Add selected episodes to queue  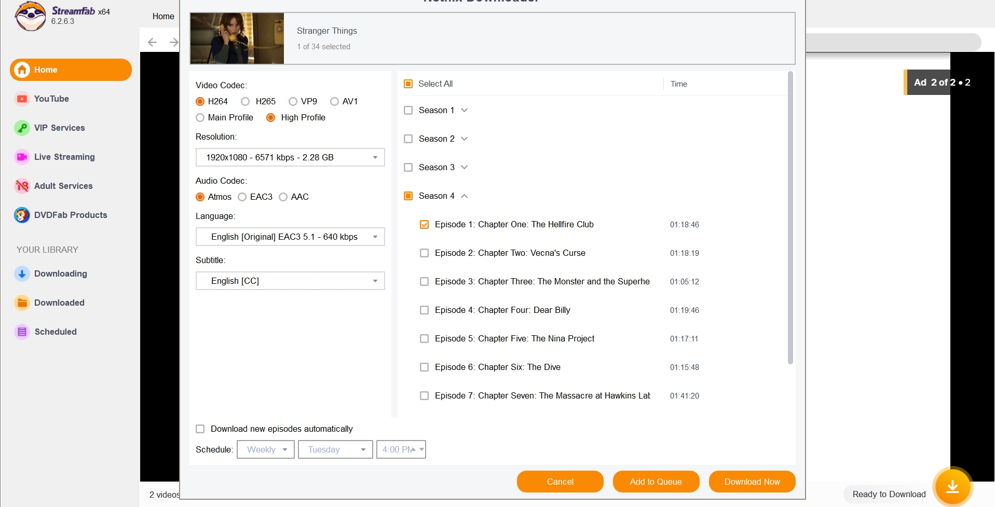click(655, 482)
